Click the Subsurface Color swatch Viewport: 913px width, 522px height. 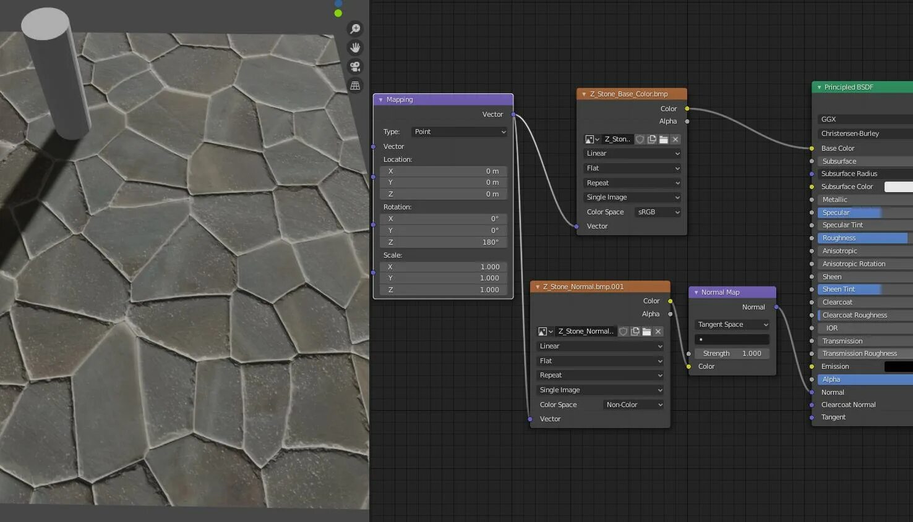point(898,187)
